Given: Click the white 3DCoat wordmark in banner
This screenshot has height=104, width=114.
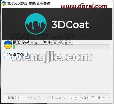Looking at the screenshot, I should [70, 25].
